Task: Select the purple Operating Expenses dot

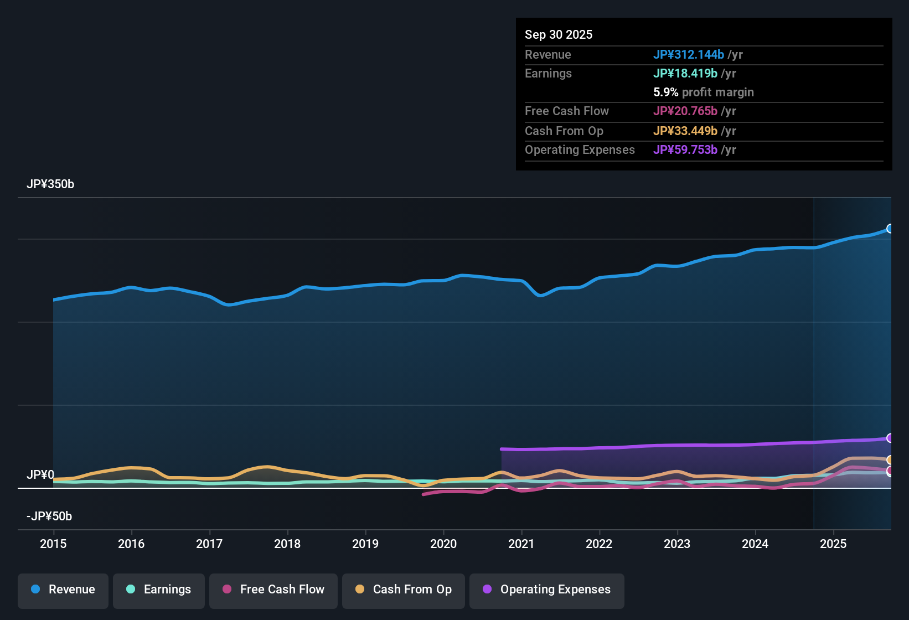Action: (487, 590)
